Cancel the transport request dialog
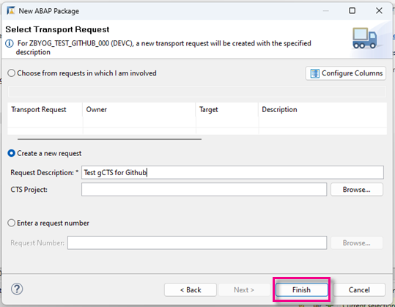 pyautogui.click(x=359, y=290)
